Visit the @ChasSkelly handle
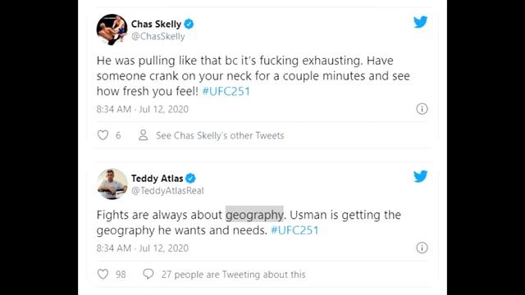 158,36
